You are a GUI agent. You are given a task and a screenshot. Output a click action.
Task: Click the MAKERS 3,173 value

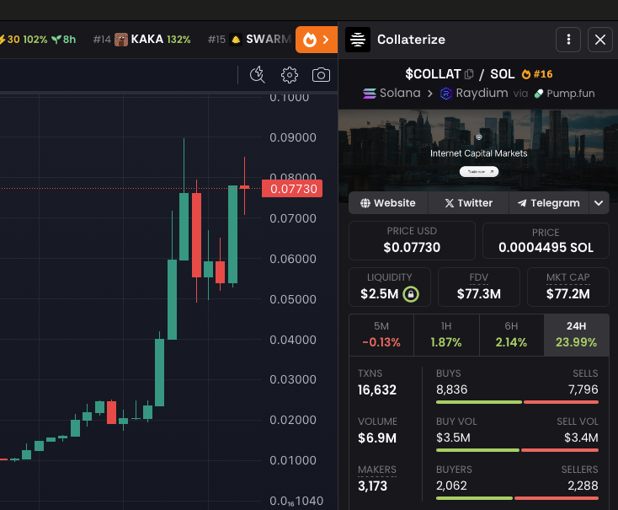coord(372,486)
